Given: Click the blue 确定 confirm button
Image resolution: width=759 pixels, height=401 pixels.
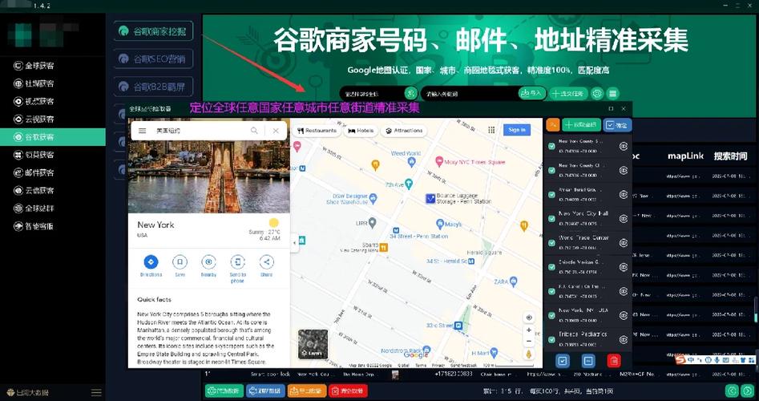Looking at the screenshot, I should coord(617,125).
